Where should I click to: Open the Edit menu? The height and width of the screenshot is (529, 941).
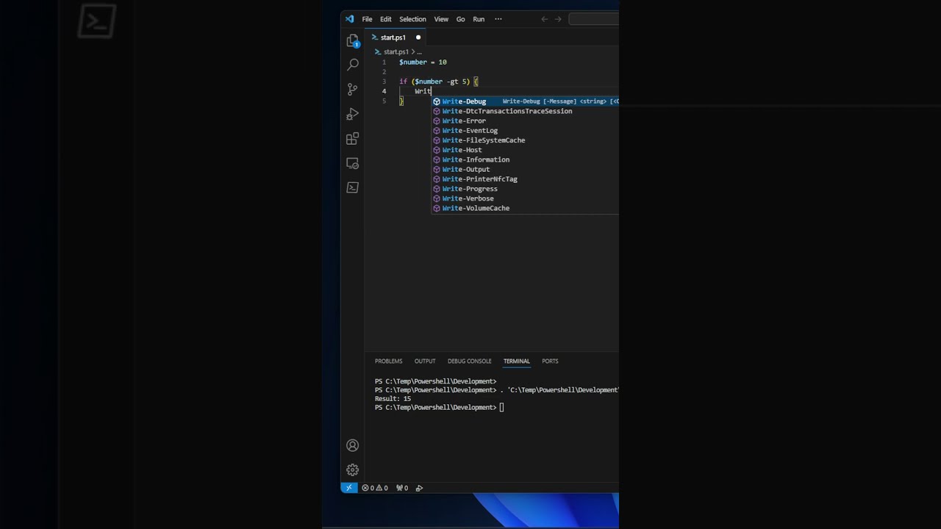386,19
